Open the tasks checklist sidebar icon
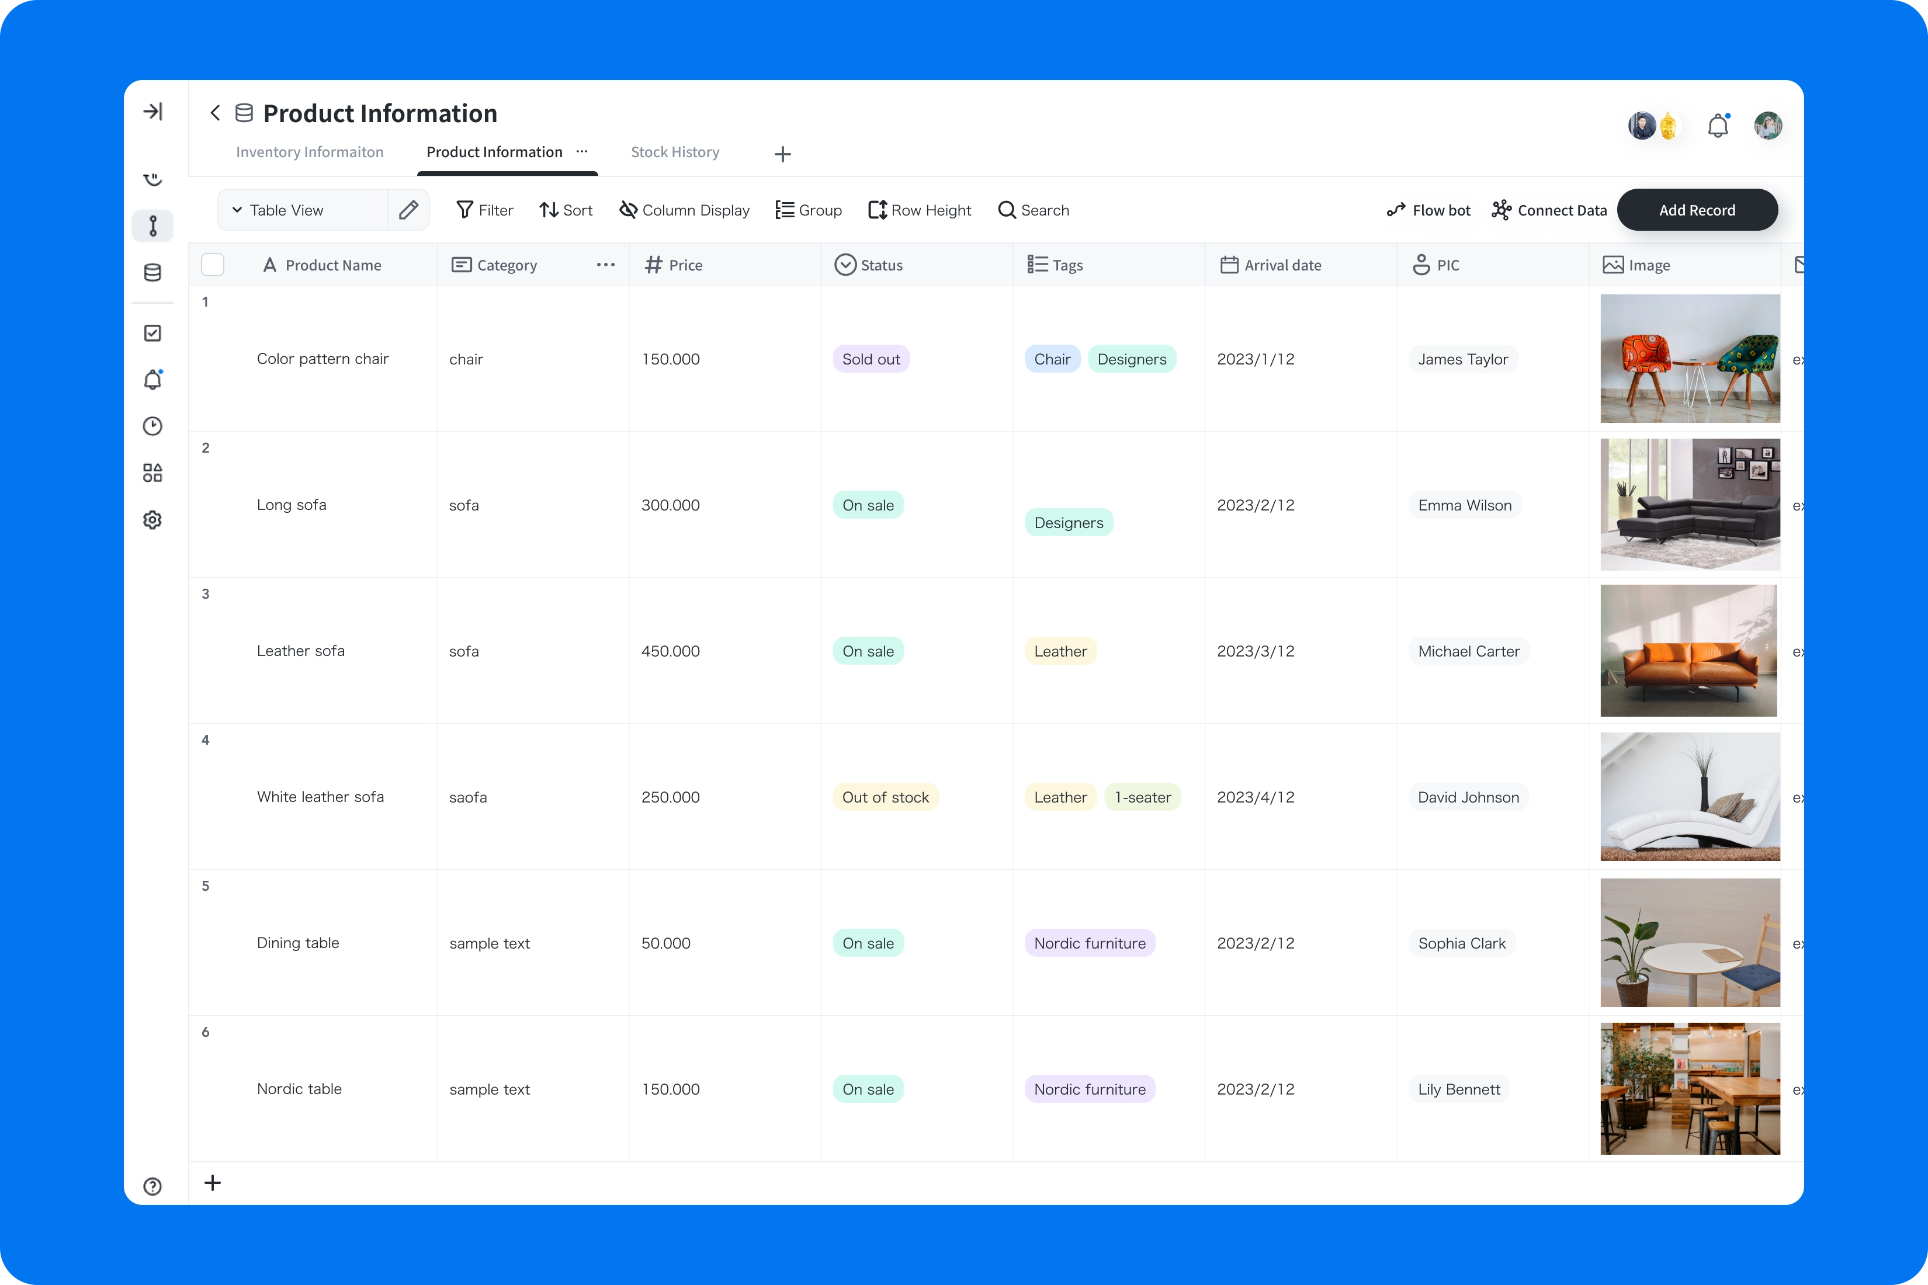The height and width of the screenshot is (1285, 1928). tap(152, 333)
